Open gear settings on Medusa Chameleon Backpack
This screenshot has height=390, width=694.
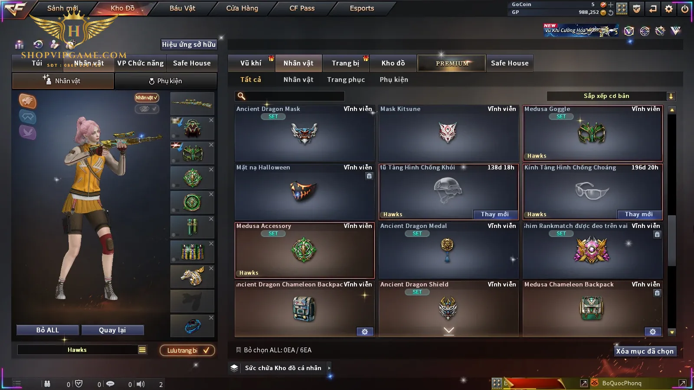(653, 331)
